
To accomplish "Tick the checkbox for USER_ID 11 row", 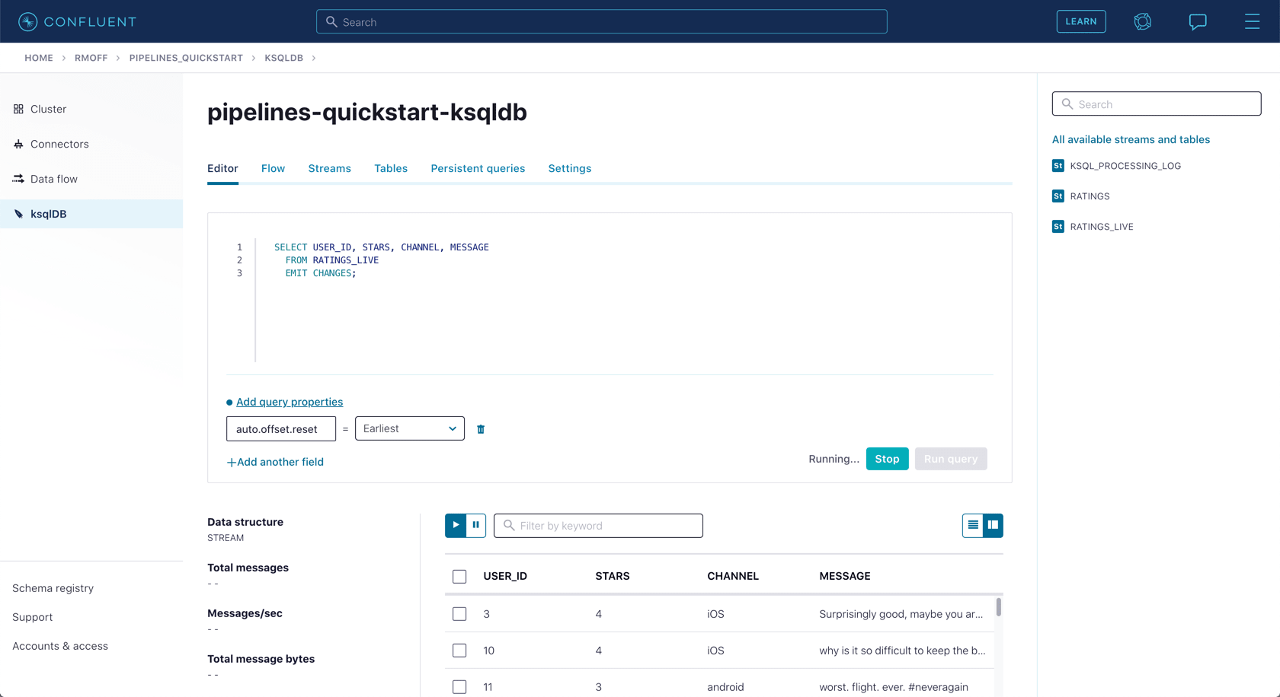I will tap(459, 687).
